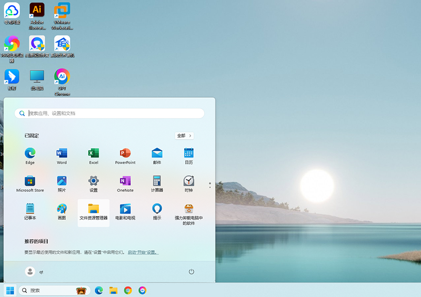The height and width of the screenshot is (297, 421).
Task: Open the 计算器 calculator app
Action: pos(157,184)
